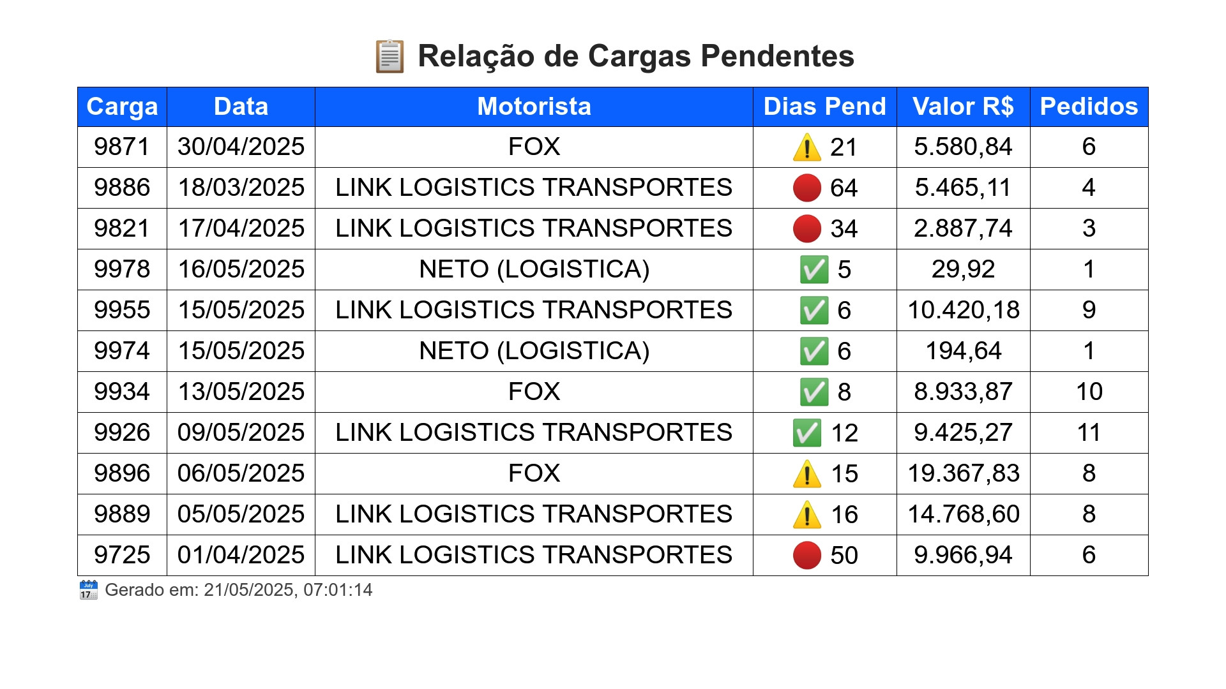Click the value 19.367,83
1226x689 pixels.
(x=964, y=473)
